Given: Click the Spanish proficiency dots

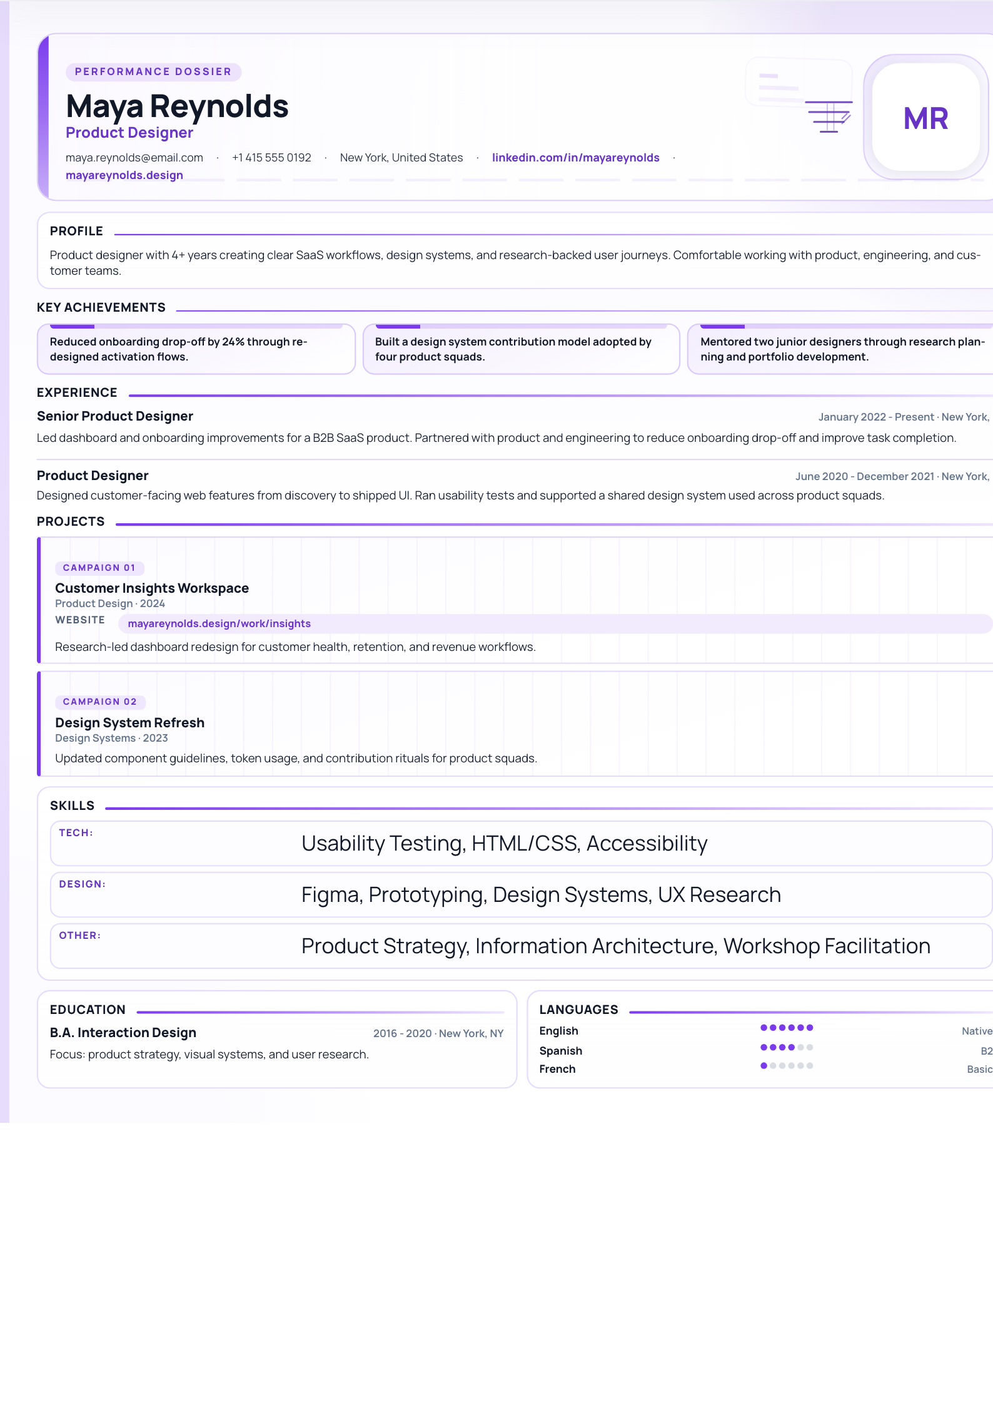Looking at the screenshot, I should click(787, 1047).
